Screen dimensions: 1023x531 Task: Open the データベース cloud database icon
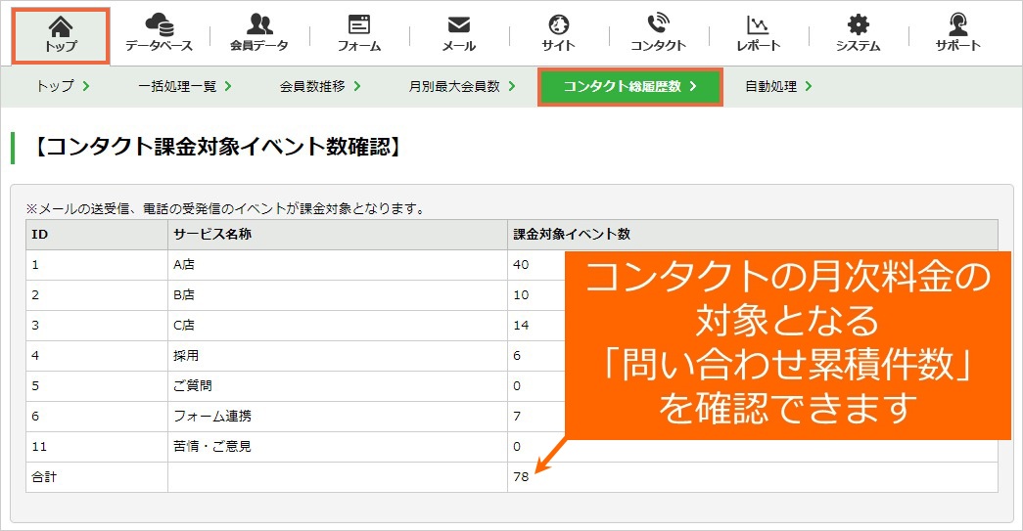pyautogui.click(x=160, y=24)
